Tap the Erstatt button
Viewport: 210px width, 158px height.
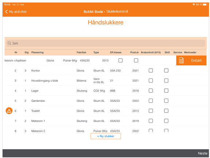pyautogui.click(x=191, y=61)
